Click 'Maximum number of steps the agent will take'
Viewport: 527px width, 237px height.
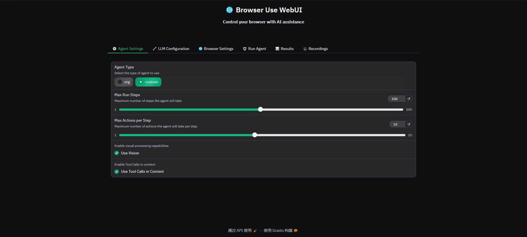tap(148, 101)
